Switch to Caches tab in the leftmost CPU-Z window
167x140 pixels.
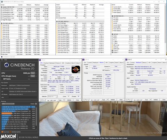(x=46, y=63)
